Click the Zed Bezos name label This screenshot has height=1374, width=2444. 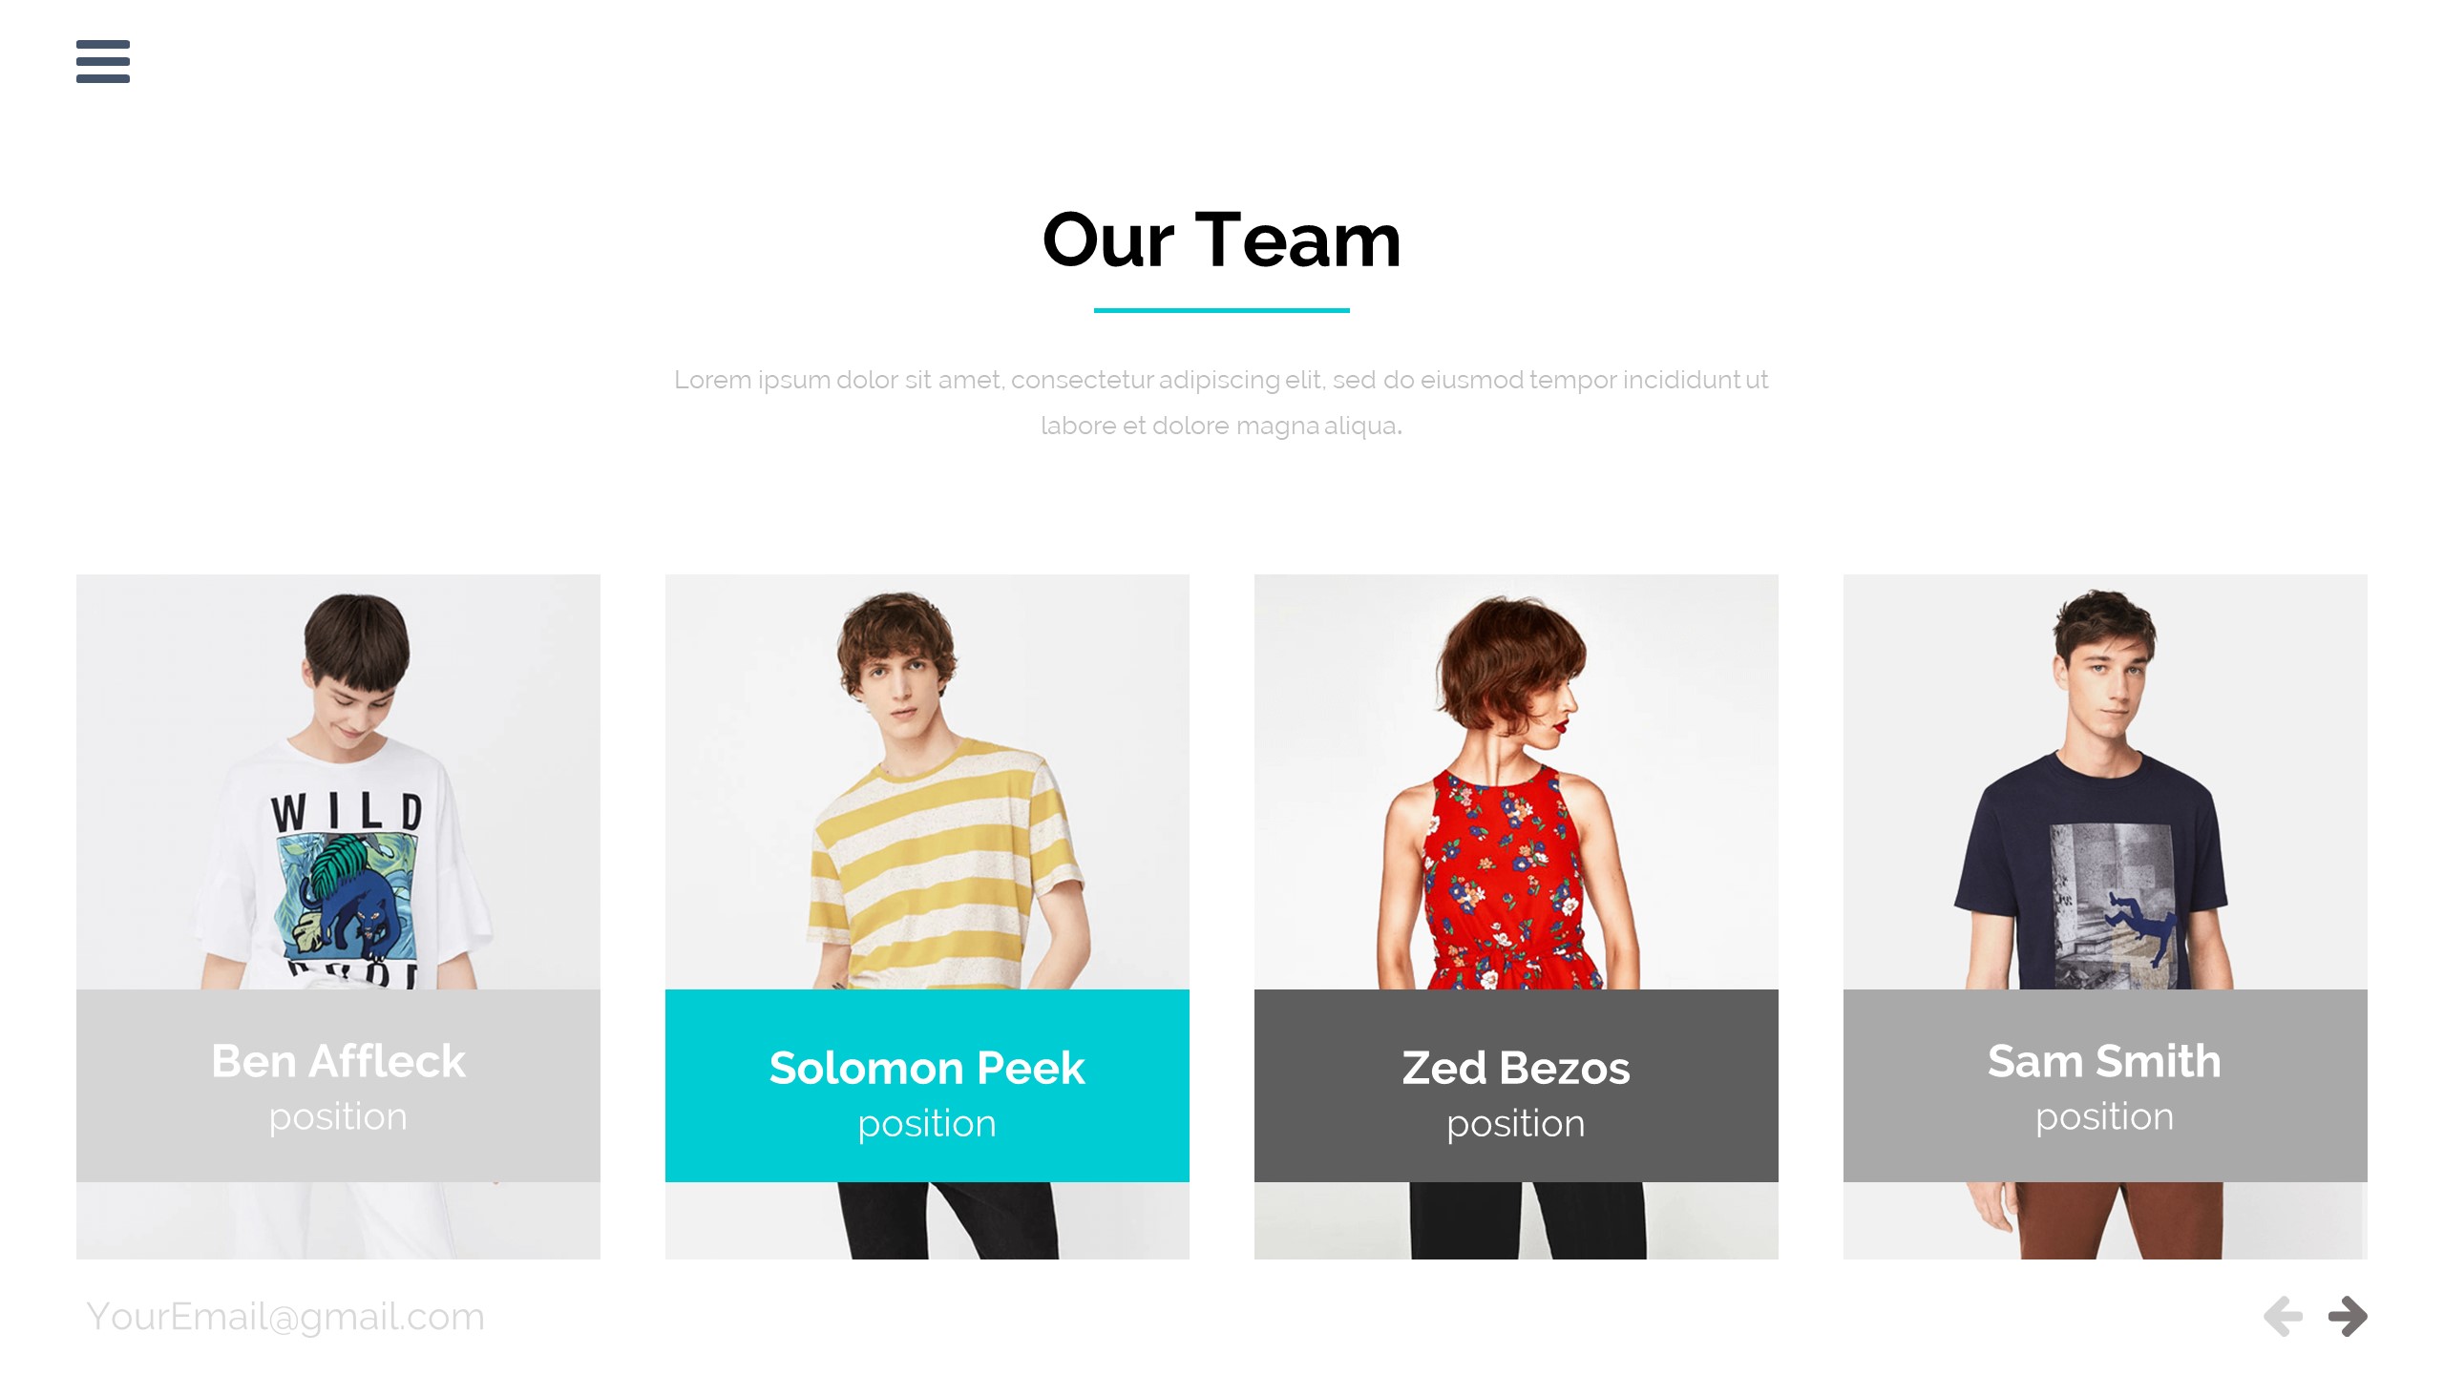click(1516, 1068)
